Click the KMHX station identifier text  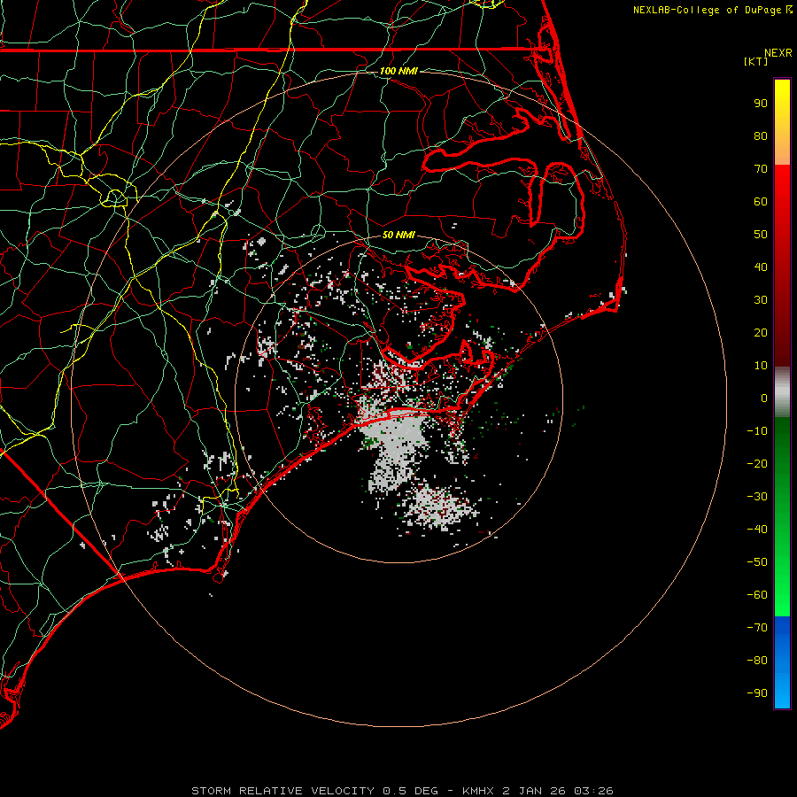click(x=478, y=791)
